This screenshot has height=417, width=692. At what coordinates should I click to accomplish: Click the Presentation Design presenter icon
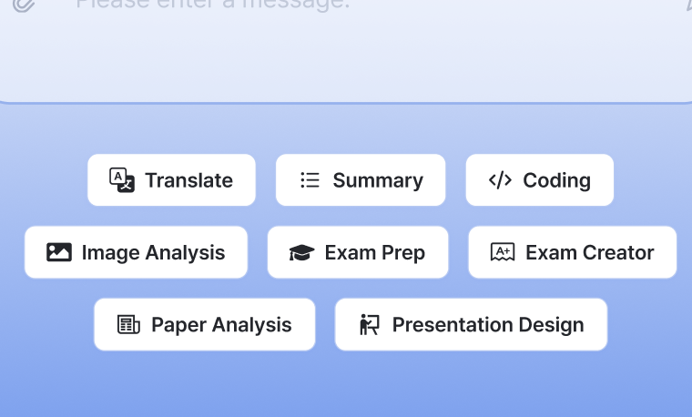370,325
